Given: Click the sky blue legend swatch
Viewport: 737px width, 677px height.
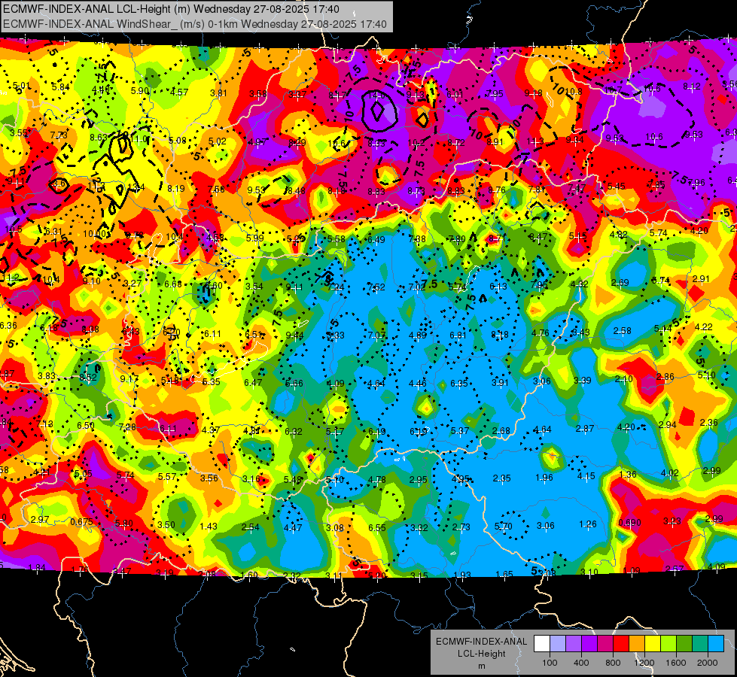Looking at the screenshot, I should coord(716,644).
